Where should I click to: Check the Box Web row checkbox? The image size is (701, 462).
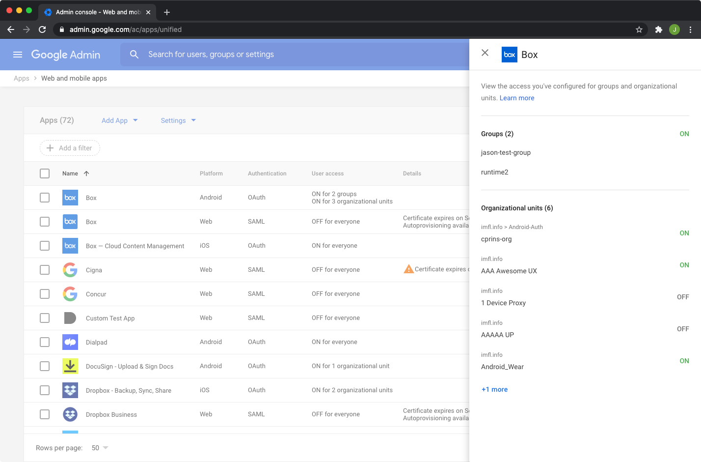point(45,222)
